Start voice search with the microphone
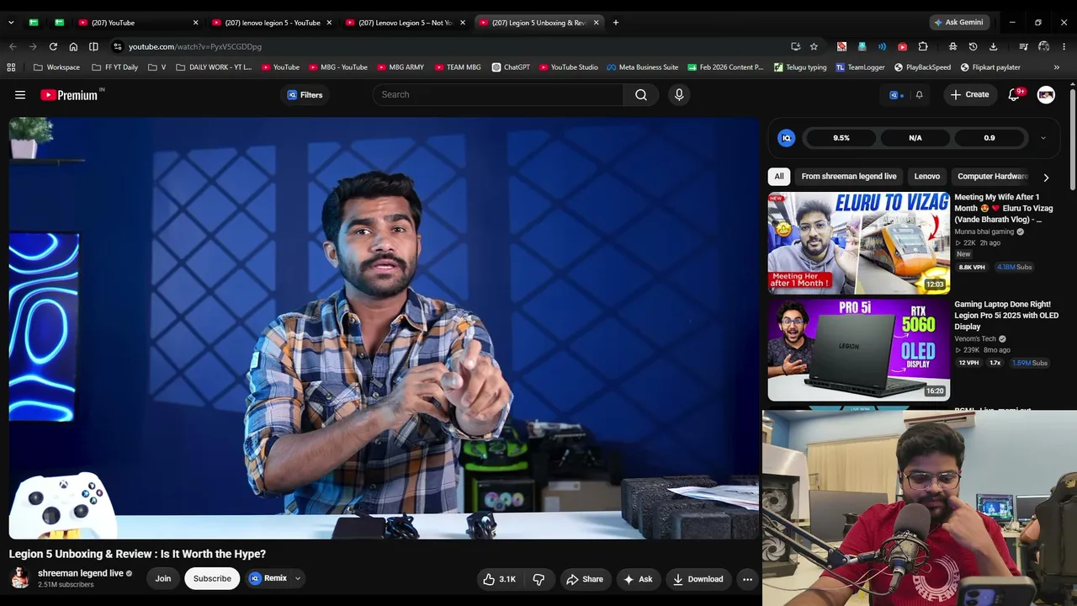Image resolution: width=1077 pixels, height=606 pixels. coord(679,95)
